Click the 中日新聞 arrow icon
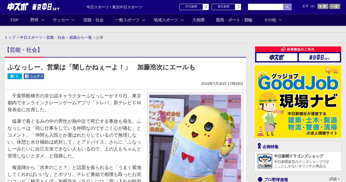Viewport: 346px width, 182px height. click(x=206, y=7)
